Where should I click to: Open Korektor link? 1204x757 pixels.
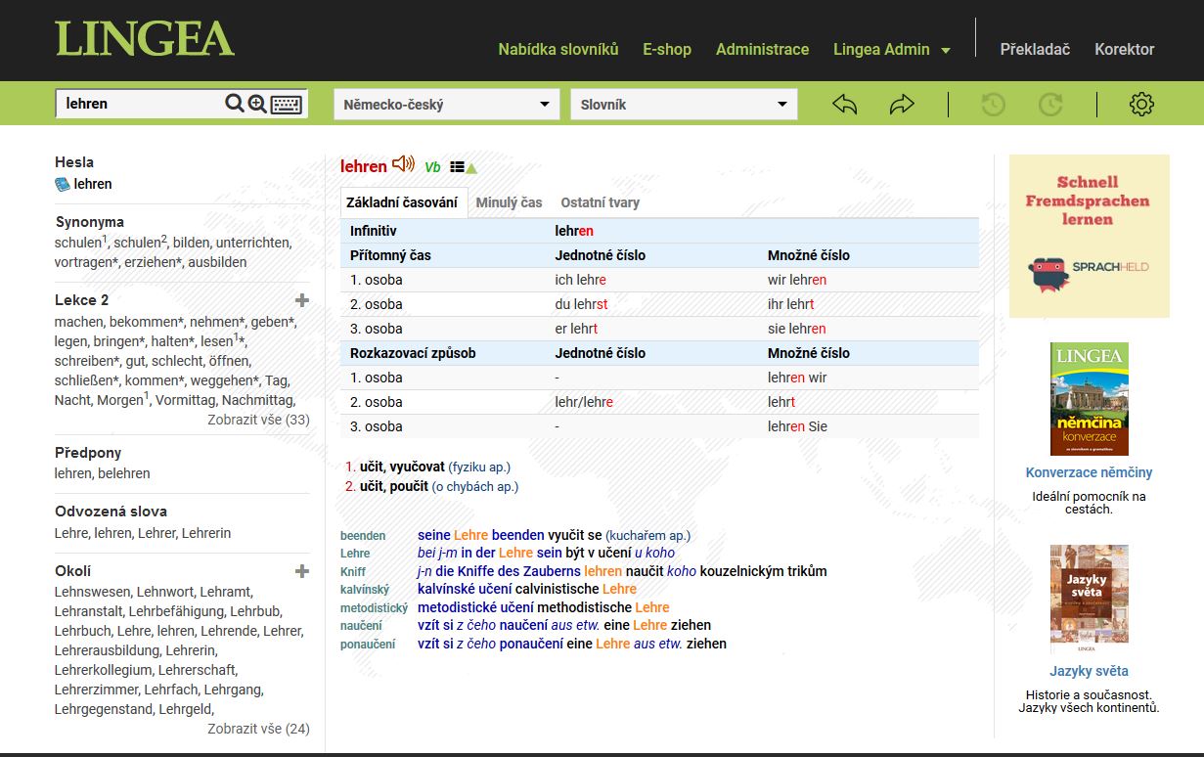point(1124,49)
